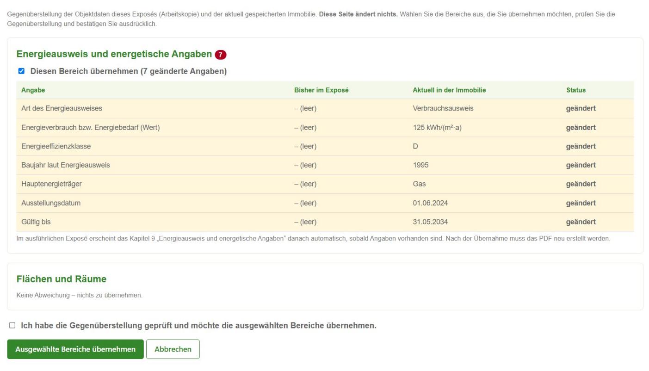The height and width of the screenshot is (371, 649).
Task: Click the 'geändert' status in the Gültig bis row
Action: (581, 222)
